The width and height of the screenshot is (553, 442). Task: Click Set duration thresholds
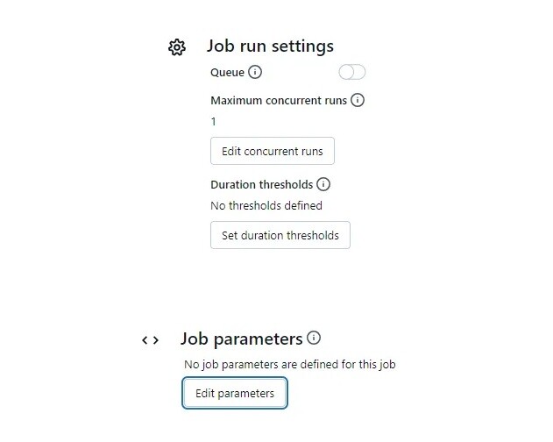(280, 235)
